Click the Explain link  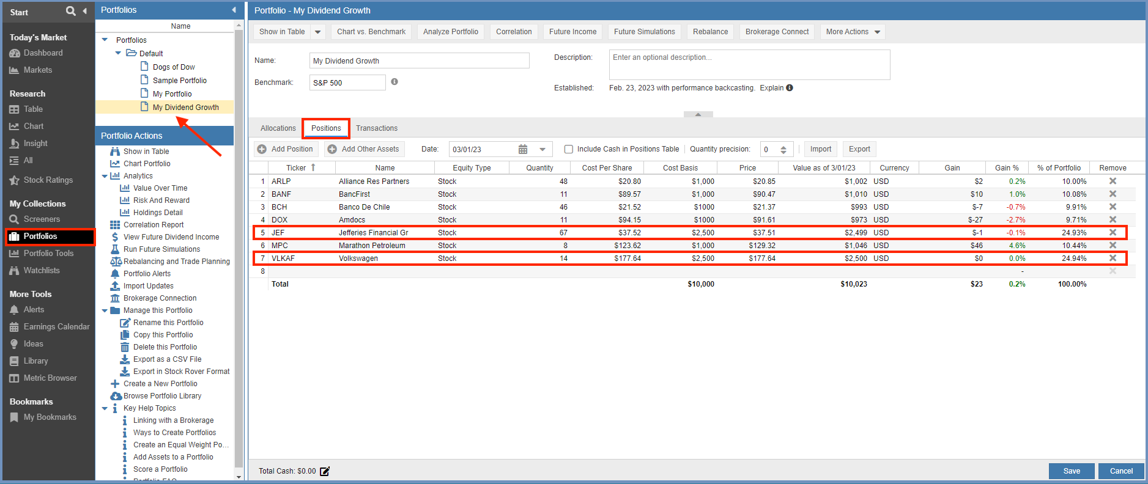(x=771, y=88)
